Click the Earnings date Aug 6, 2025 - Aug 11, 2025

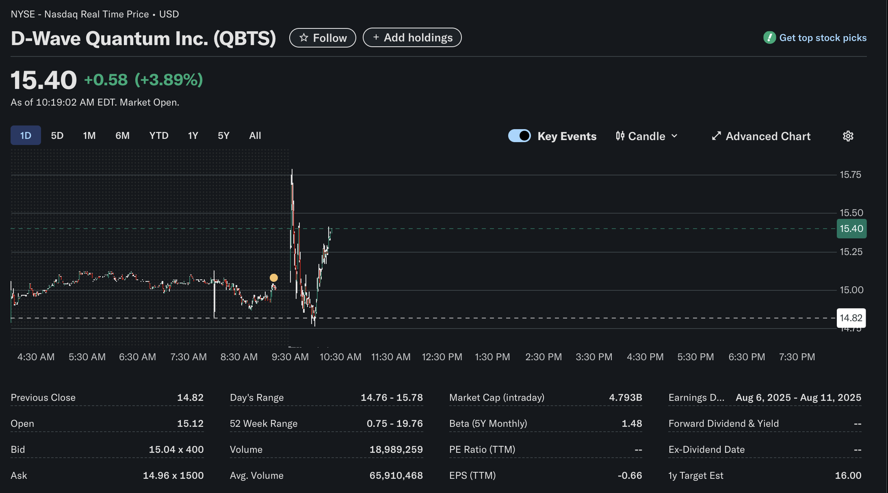(798, 398)
